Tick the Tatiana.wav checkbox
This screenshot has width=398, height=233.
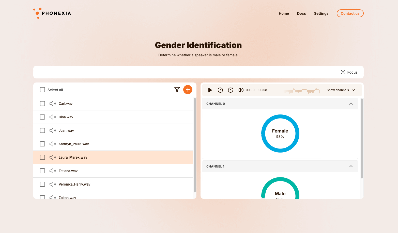(42, 171)
